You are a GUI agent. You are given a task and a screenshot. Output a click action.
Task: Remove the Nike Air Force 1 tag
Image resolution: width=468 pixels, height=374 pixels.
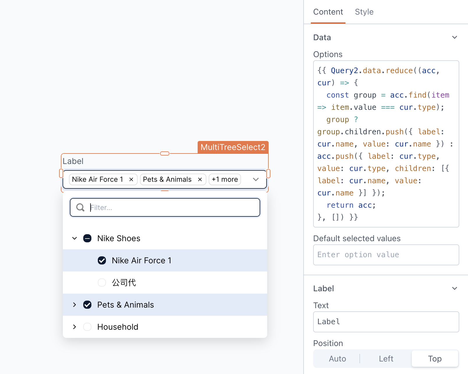pyautogui.click(x=131, y=179)
